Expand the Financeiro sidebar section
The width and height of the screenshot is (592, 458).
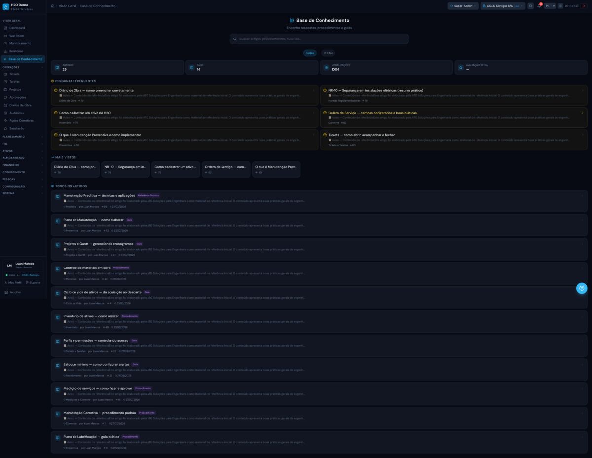click(23, 165)
